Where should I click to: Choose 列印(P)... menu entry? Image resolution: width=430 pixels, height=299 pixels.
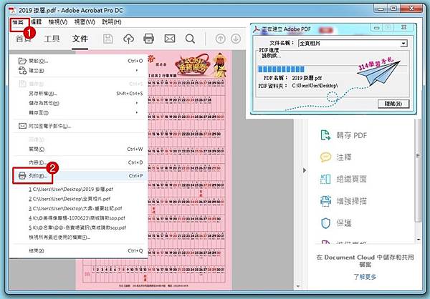(x=80, y=176)
